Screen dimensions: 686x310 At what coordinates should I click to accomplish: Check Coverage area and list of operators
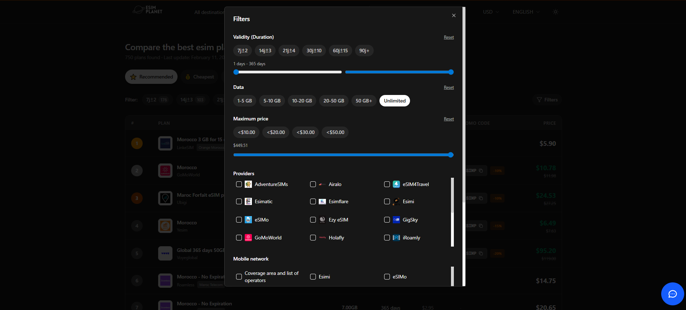(x=239, y=277)
